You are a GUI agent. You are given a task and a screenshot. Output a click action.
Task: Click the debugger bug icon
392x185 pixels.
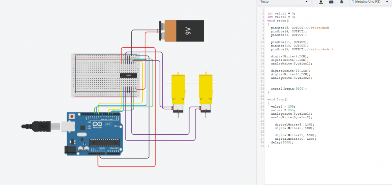click(341, 2)
